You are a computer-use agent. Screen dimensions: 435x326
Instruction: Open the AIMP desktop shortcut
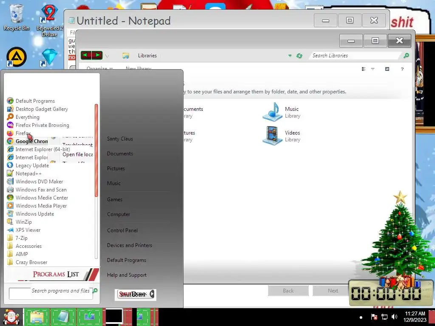coord(17,57)
